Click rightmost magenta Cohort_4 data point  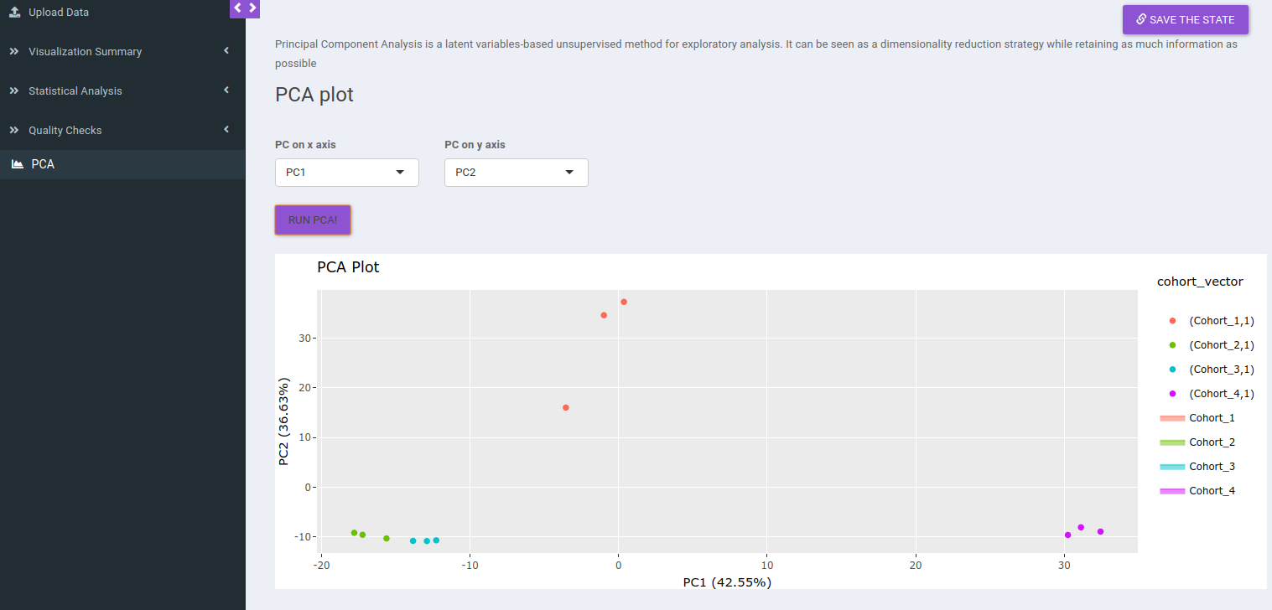[1100, 532]
